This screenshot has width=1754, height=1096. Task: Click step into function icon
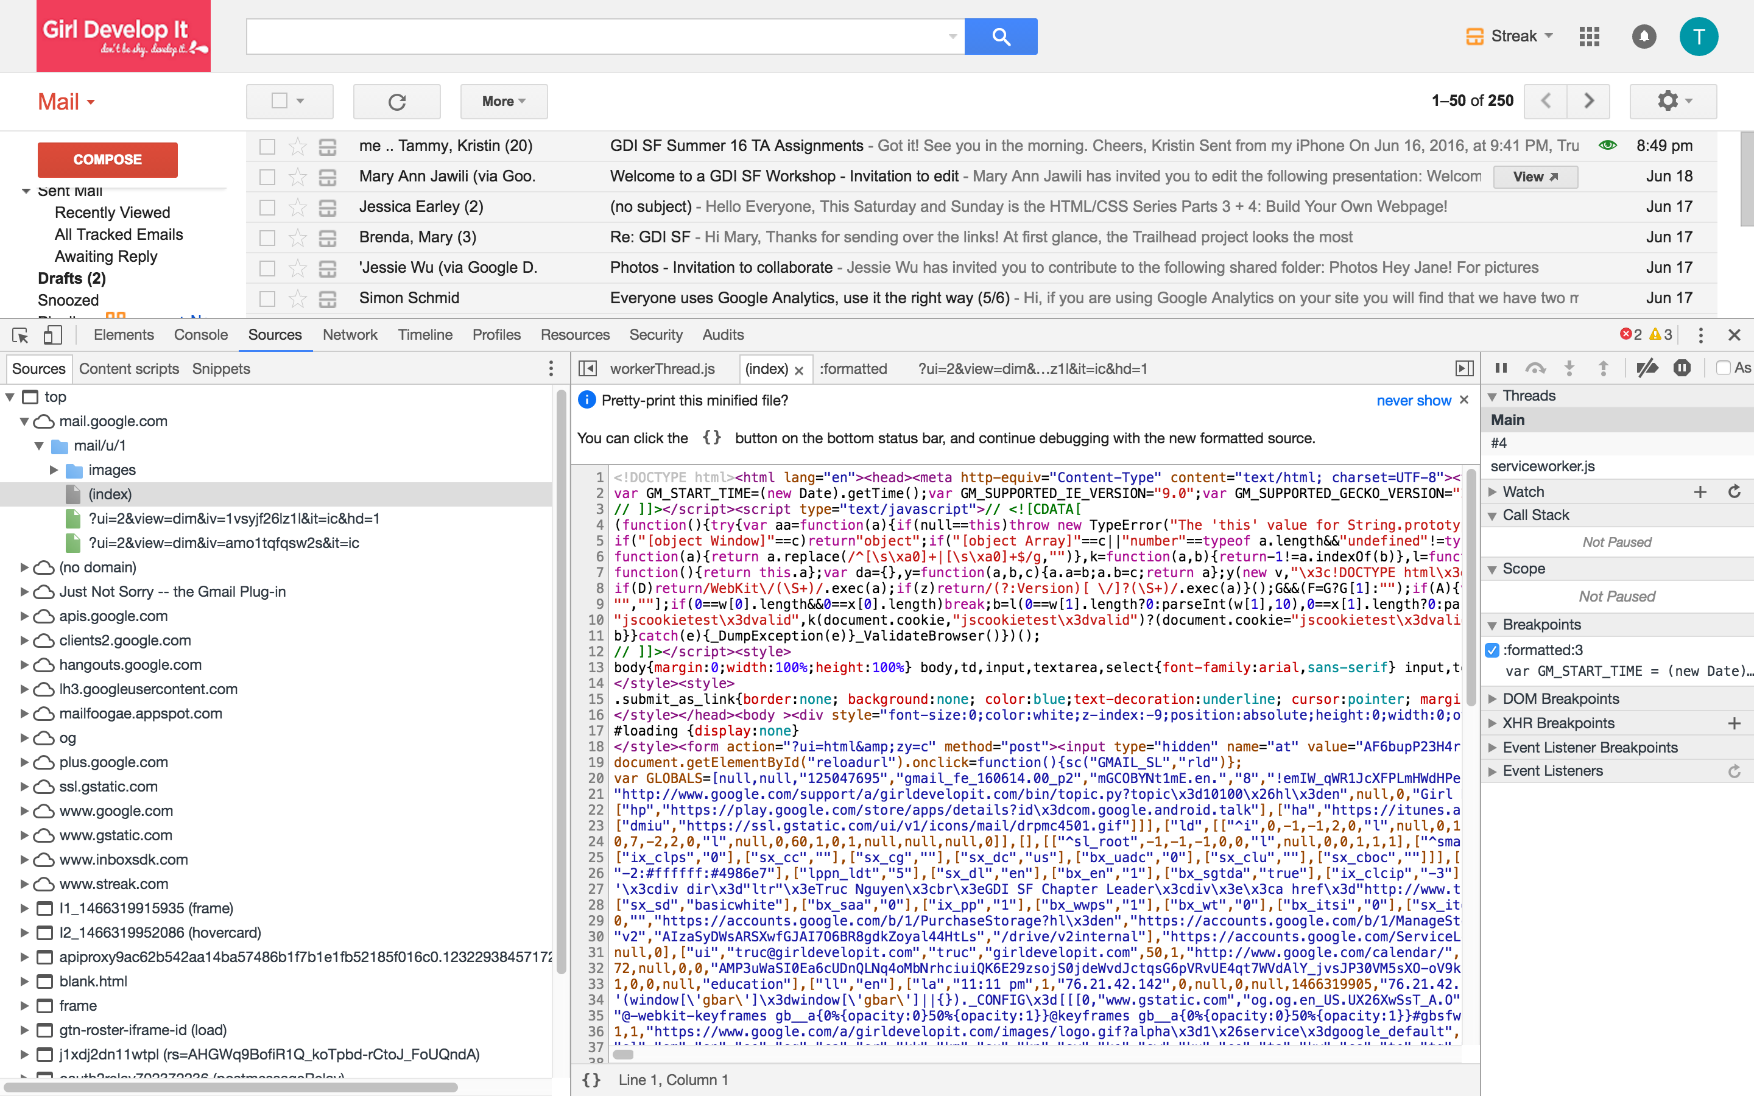click(1569, 368)
